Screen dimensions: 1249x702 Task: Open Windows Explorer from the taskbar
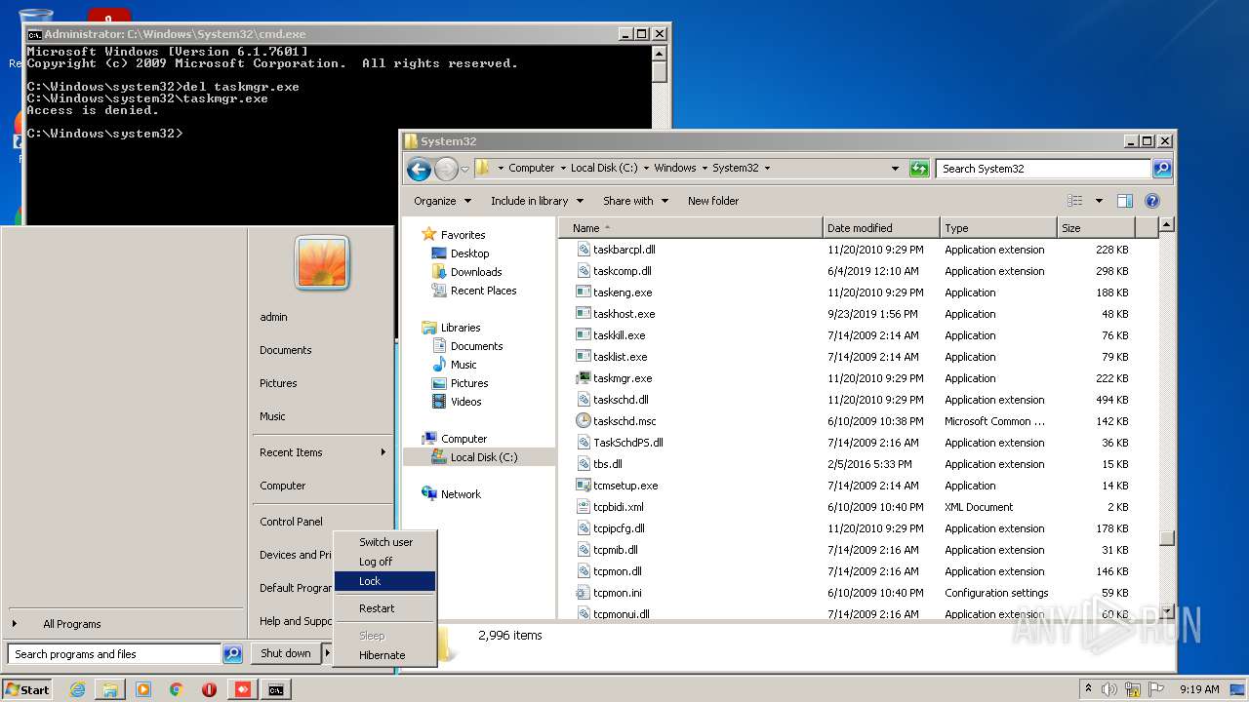[x=110, y=689]
